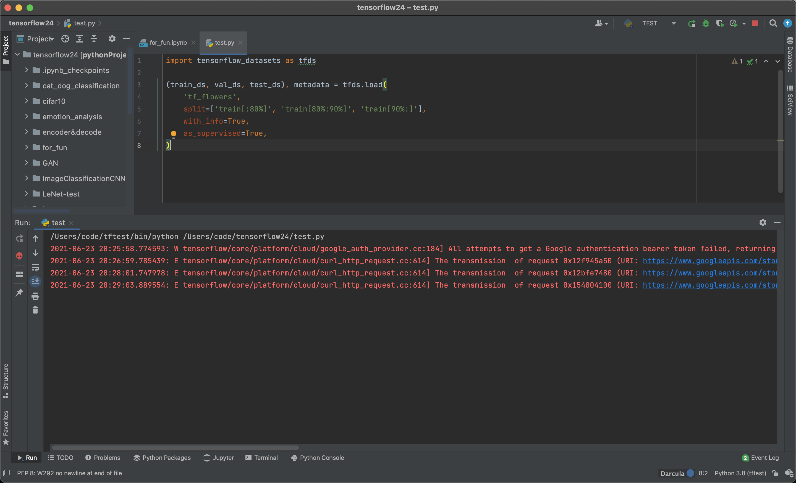Expand the emotion_analysis folder
This screenshot has width=796, height=483.
(x=27, y=116)
